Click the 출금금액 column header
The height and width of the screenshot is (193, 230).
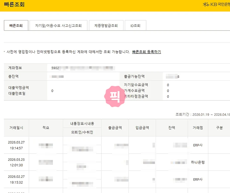pos(115,128)
